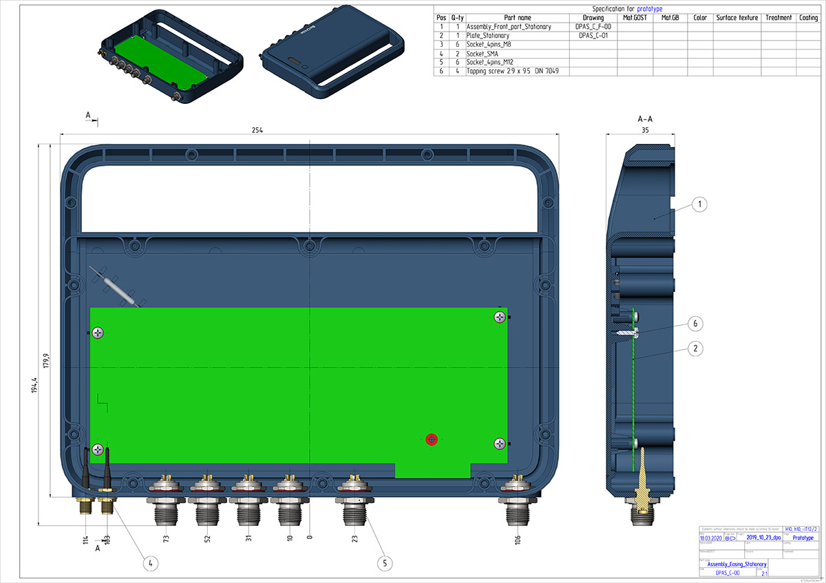This screenshot has height=583, width=826.
Task: Click the A-A section view label
Action: (x=645, y=118)
